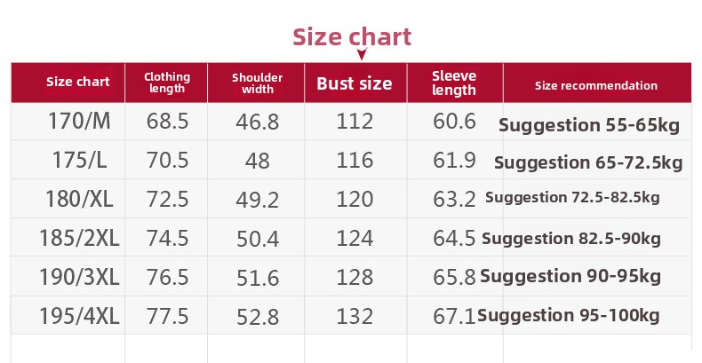Click the Shoulder width header cell
This screenshot has width=702, height=363.
click(258, 83)
